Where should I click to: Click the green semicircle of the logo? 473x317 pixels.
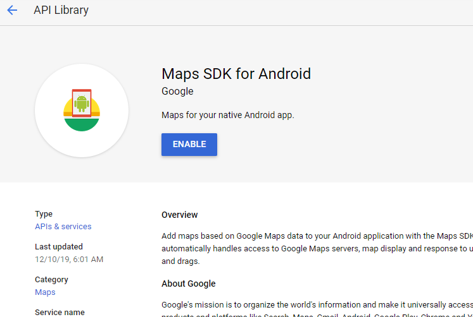82,124
